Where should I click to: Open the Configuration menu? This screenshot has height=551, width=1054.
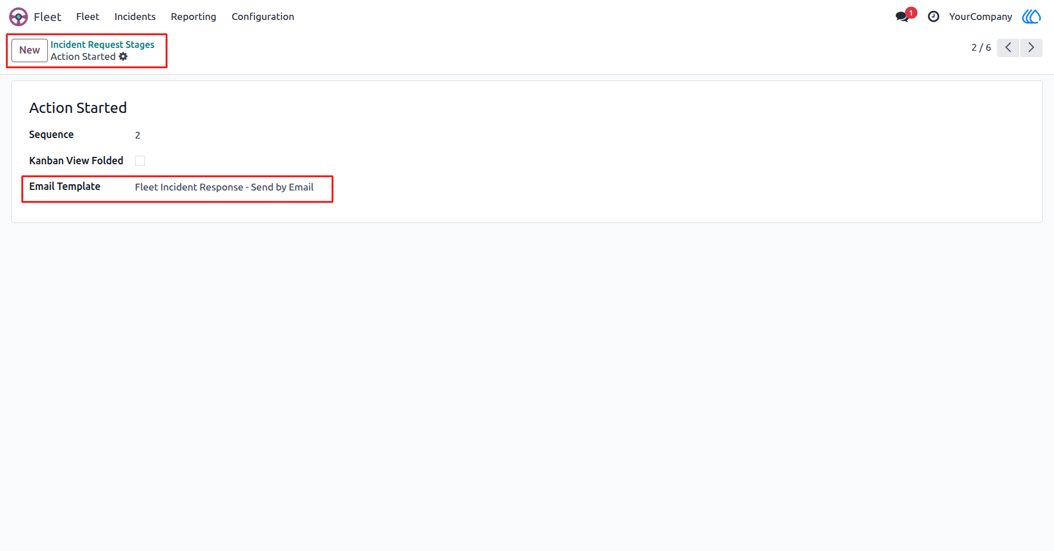[263, 17]
